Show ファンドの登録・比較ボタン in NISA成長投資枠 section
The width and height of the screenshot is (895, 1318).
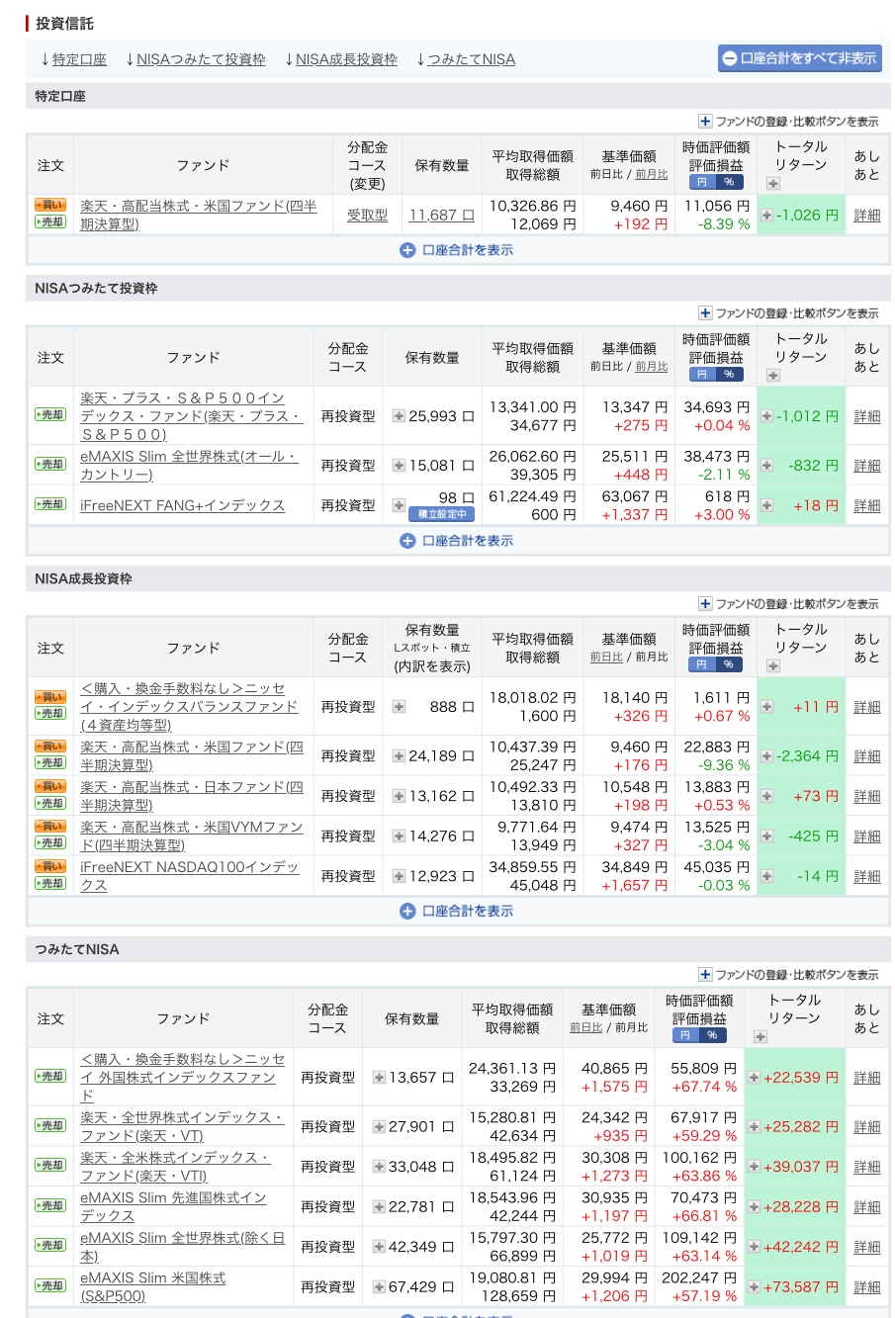tap(788, 604)
